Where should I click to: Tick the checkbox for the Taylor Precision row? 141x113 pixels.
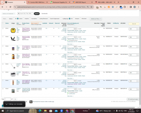pyautogui.click(x=3, y=28)
